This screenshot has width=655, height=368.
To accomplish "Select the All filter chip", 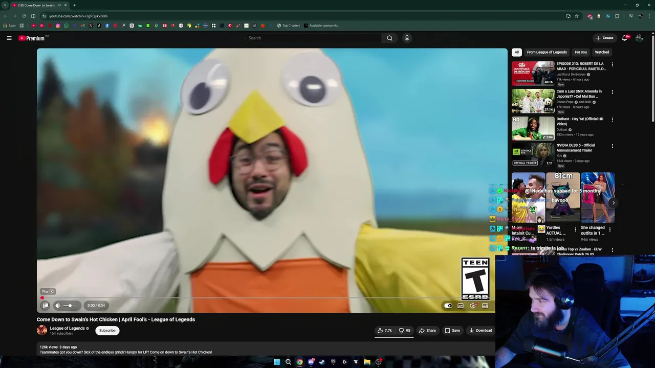I will [x=517, y=52].
